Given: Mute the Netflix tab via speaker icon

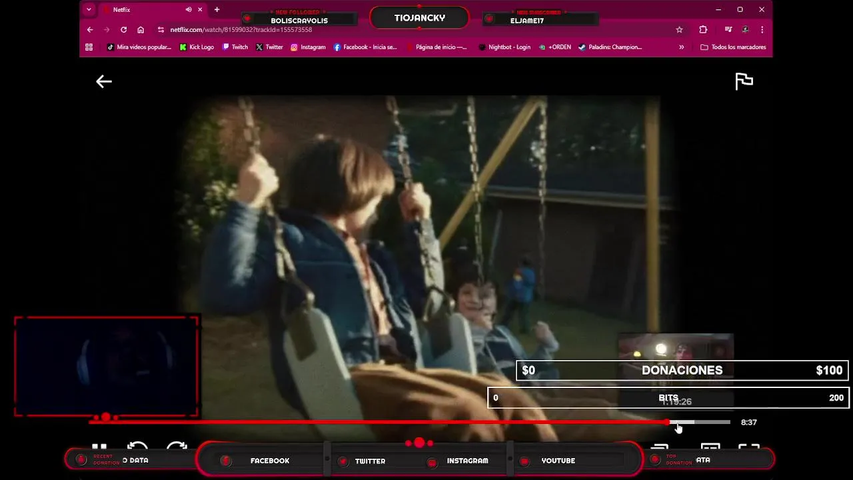Looking at the screenshot, I should pyautogui.click(x=189, y=9).
